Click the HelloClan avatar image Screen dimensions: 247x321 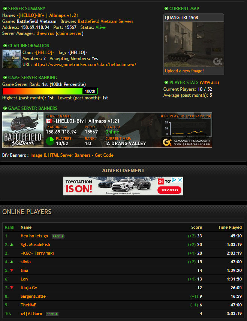12,59
